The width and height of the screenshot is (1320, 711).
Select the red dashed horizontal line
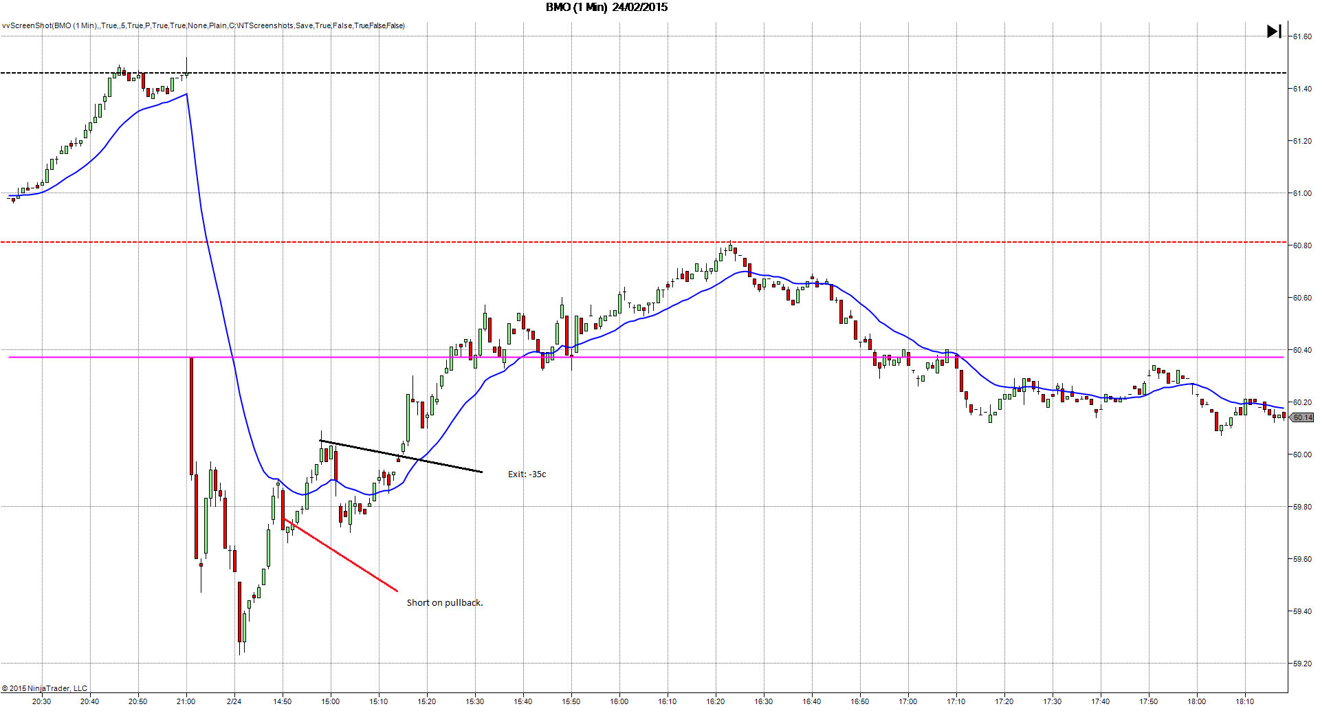point(643,242)
